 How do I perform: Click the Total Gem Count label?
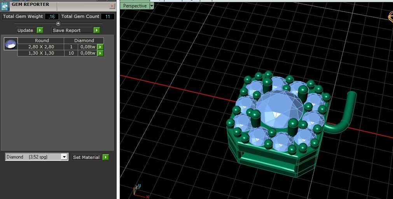point(80,17)
